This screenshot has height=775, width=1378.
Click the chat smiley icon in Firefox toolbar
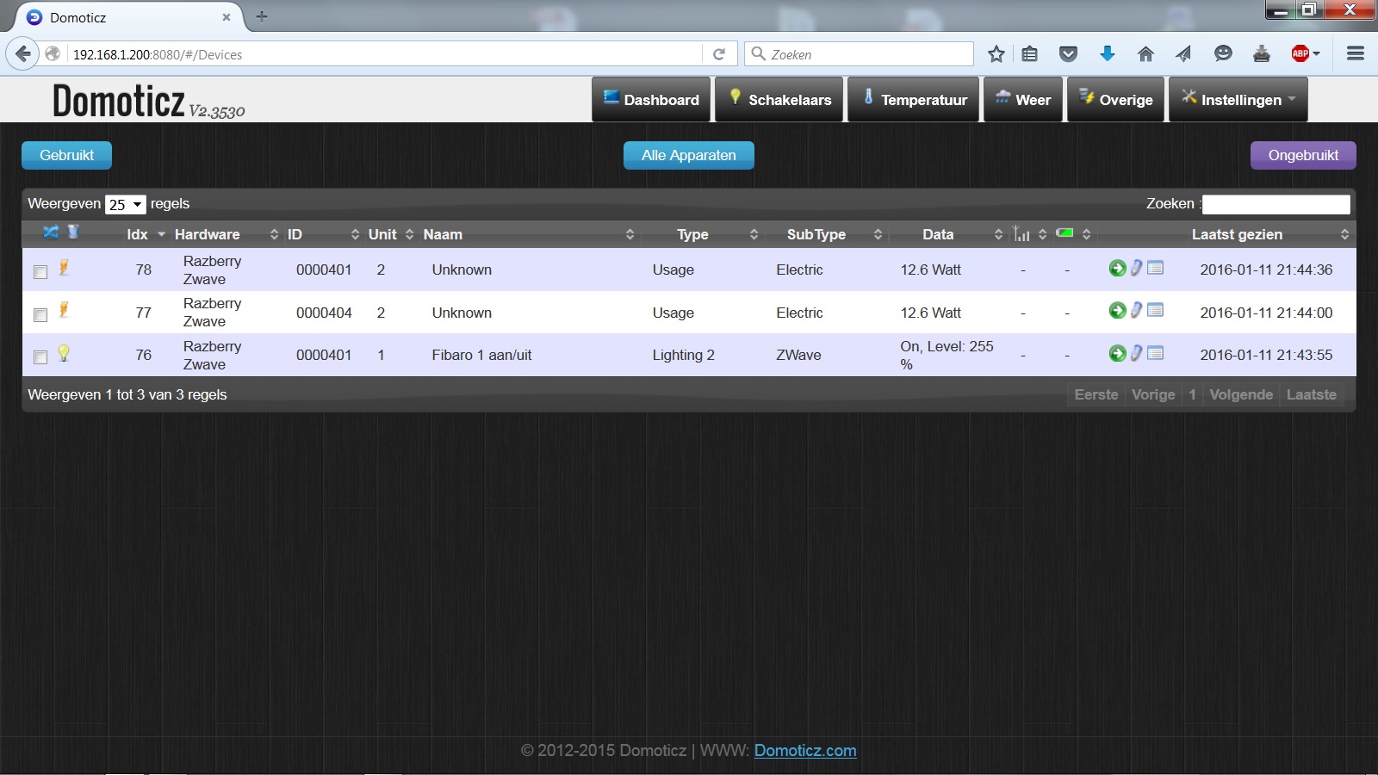point(1223,54)
